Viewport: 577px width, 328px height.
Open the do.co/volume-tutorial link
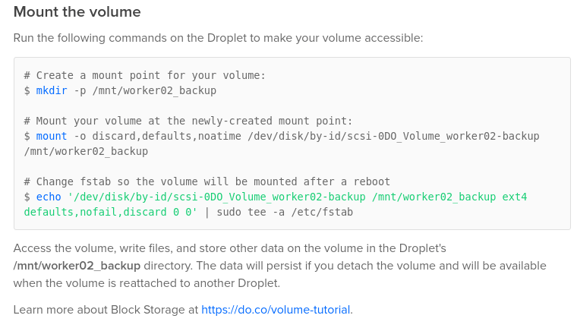[276, 309]
